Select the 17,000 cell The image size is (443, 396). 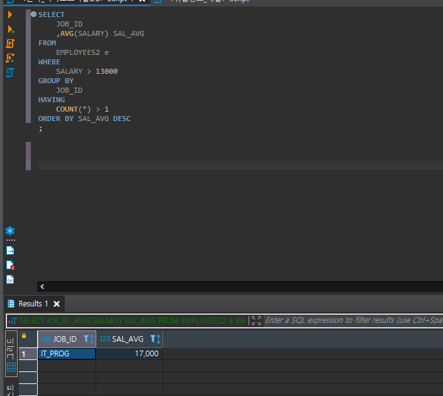point(130,354)
